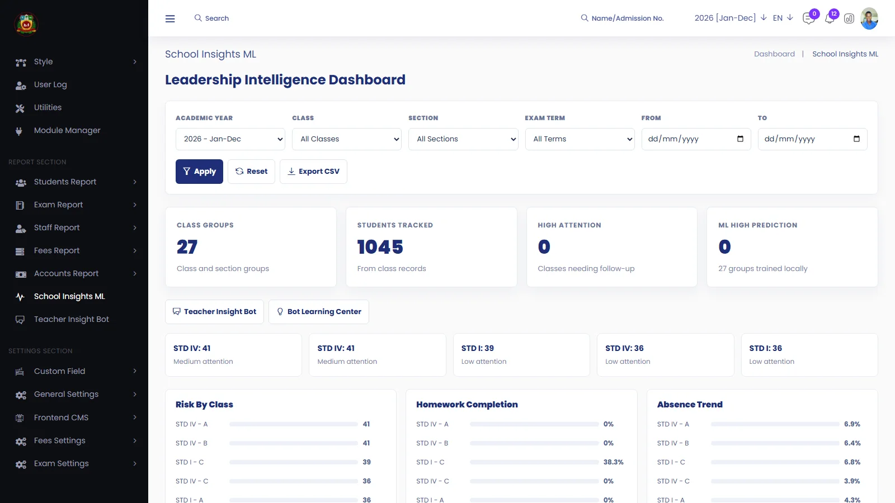Click the School Insights ML pulse icon

tap(20, 297)
